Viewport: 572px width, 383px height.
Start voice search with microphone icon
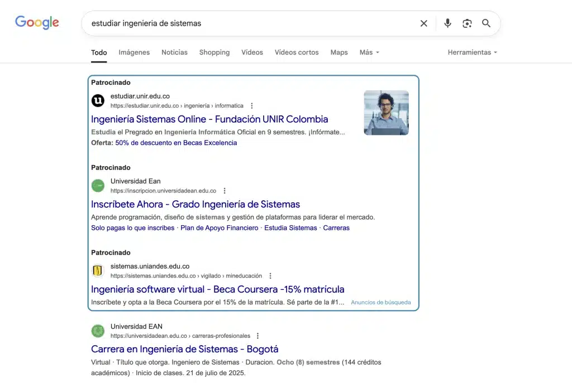tap(447, 23)
